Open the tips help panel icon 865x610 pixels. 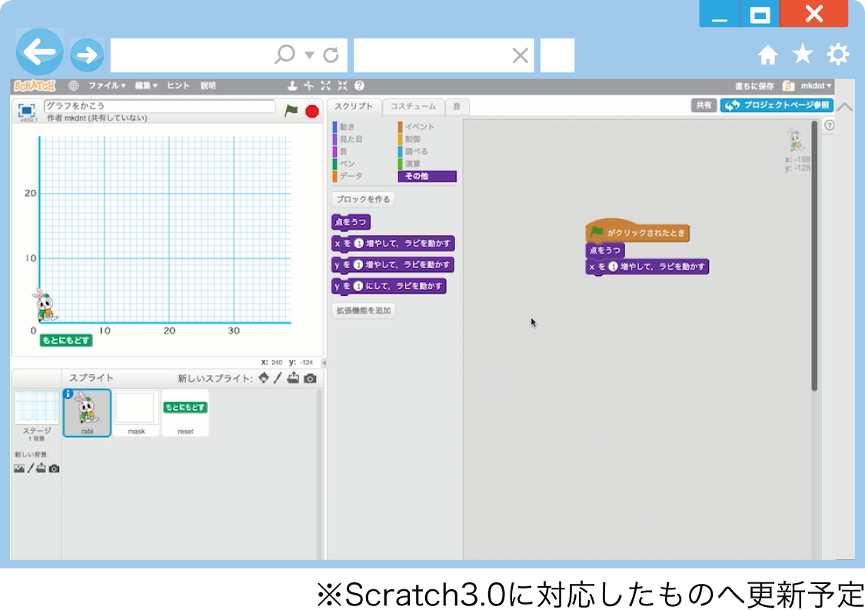point(829,126)
